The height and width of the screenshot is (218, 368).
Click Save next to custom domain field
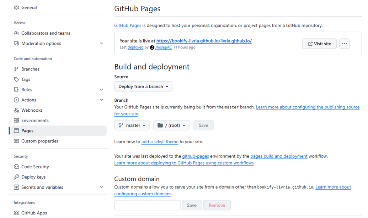point(192,205)
